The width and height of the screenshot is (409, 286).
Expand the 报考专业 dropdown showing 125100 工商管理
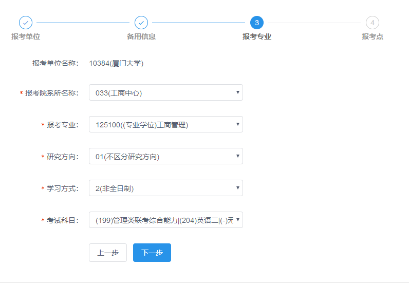point(165,125)
